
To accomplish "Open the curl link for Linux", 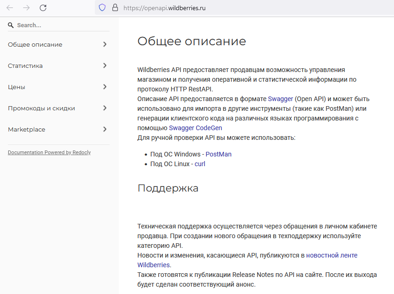I will [x=200, y=164].
